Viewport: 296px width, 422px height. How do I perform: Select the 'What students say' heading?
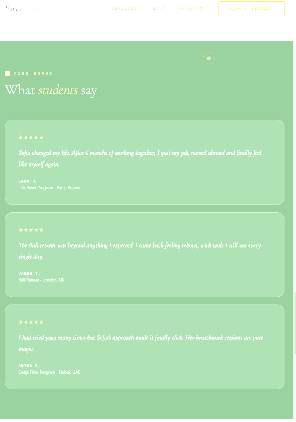pyautogui.click(x=51, y=90)
